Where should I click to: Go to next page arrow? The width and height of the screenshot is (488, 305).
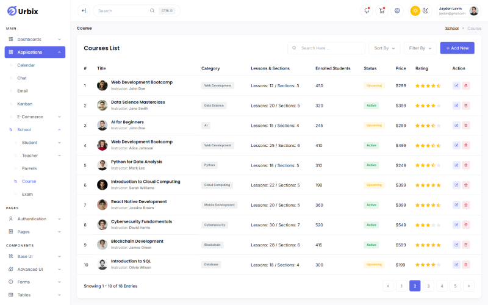(468, 286)
